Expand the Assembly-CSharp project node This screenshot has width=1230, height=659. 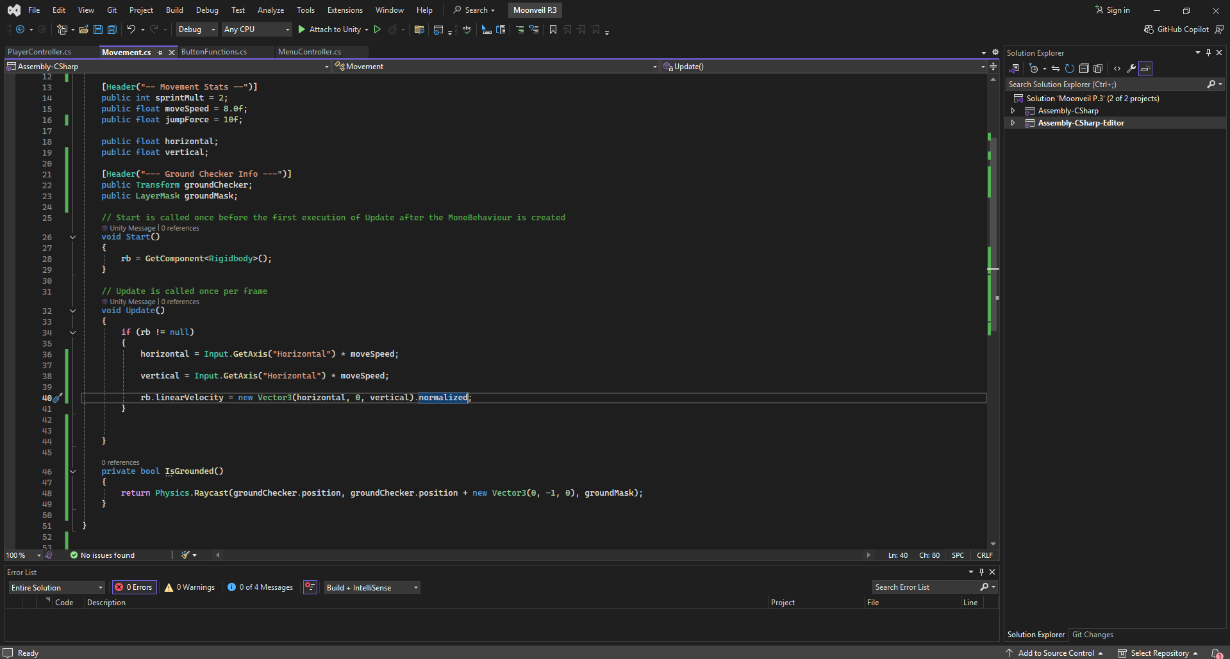point(1013,111)
